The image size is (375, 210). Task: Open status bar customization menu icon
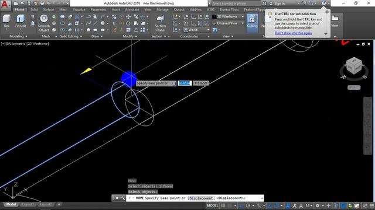pos(371,205)
